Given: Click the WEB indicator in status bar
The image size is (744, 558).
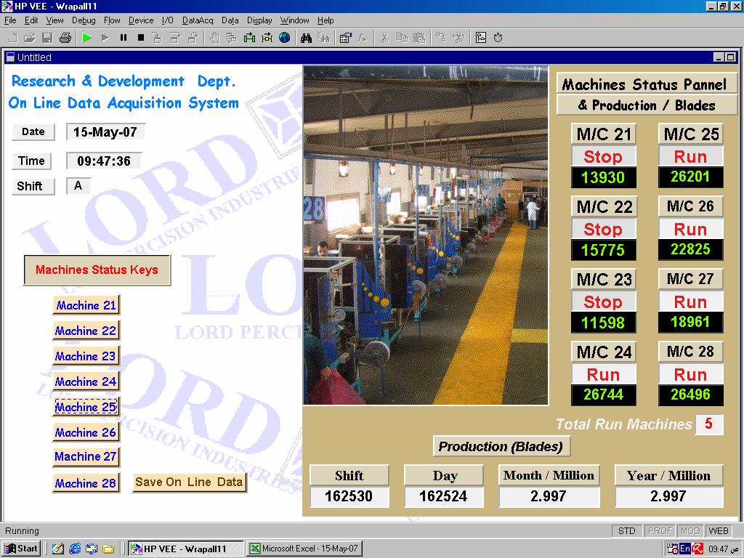Looking at the screenshot, I should click(718, 531).
